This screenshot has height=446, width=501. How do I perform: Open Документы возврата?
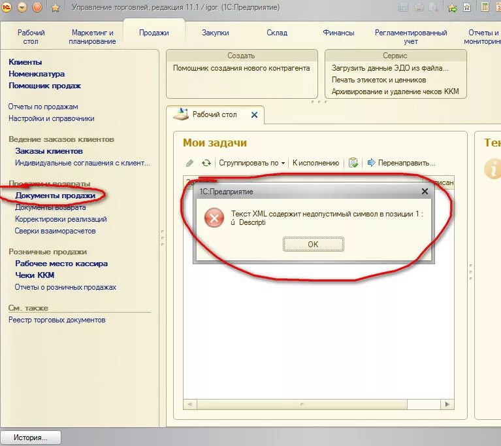pyautogui.click(x=50, y=207)
